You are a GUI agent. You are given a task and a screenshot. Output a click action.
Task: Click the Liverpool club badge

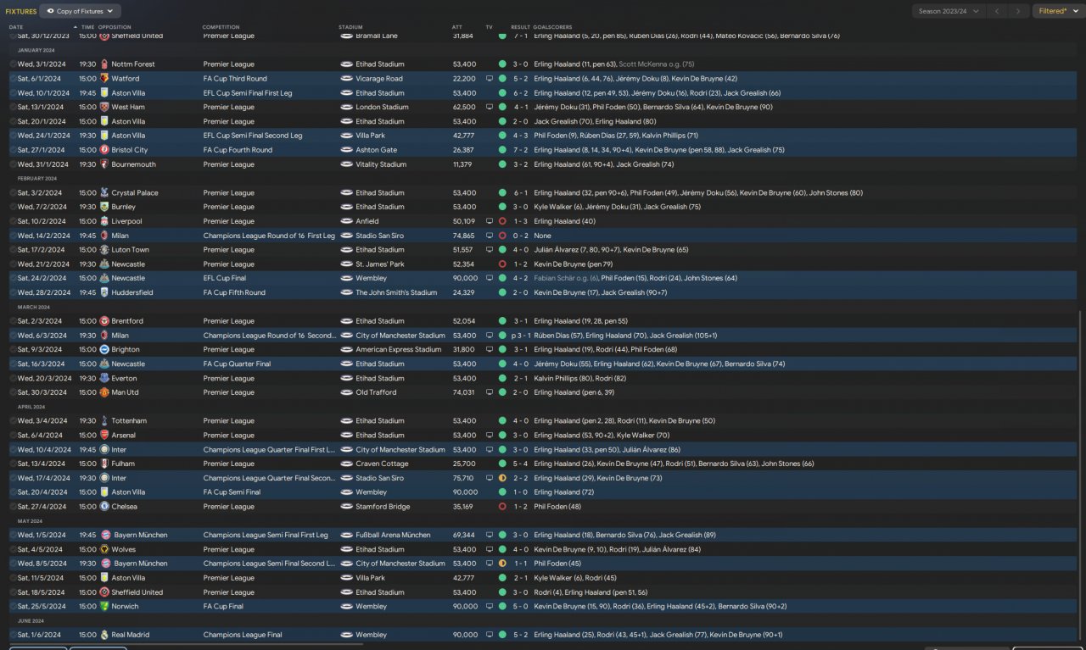point(104,221)
